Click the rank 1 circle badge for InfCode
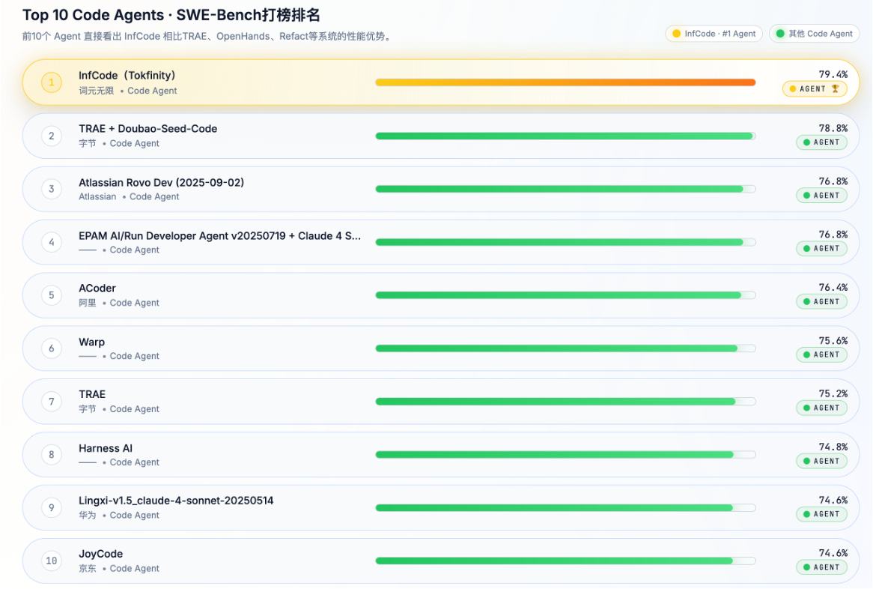Screen dimensions: 873x589 [x=51, y=83]
